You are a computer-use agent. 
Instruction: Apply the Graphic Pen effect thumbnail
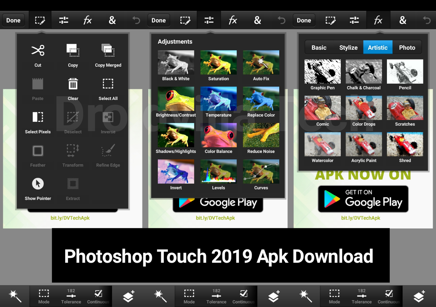click(x=323, y=71)
